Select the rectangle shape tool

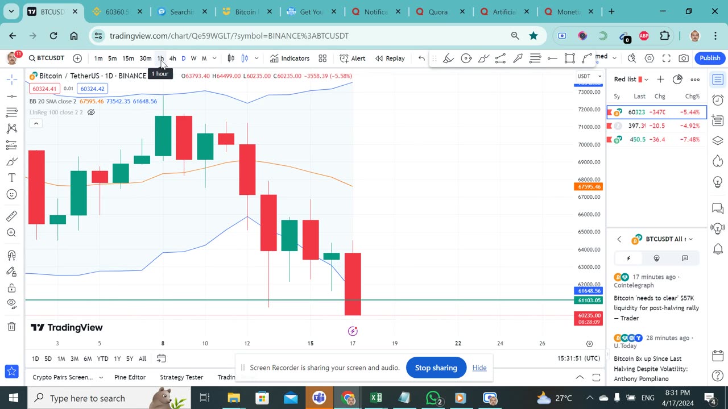coord(569,58)
